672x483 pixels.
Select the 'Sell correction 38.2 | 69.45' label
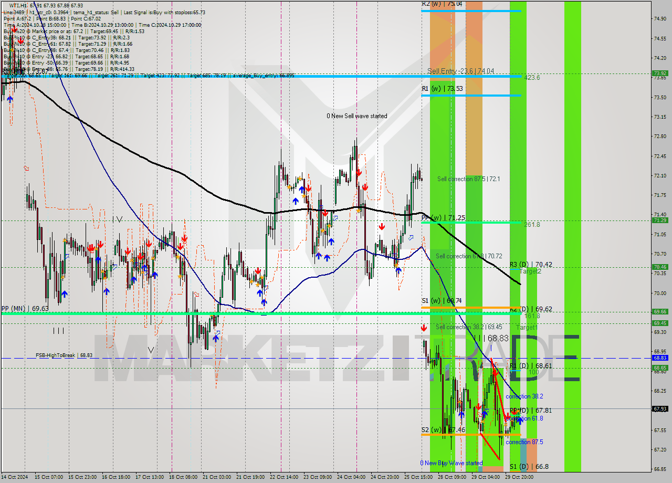click(x=469, y=327)
